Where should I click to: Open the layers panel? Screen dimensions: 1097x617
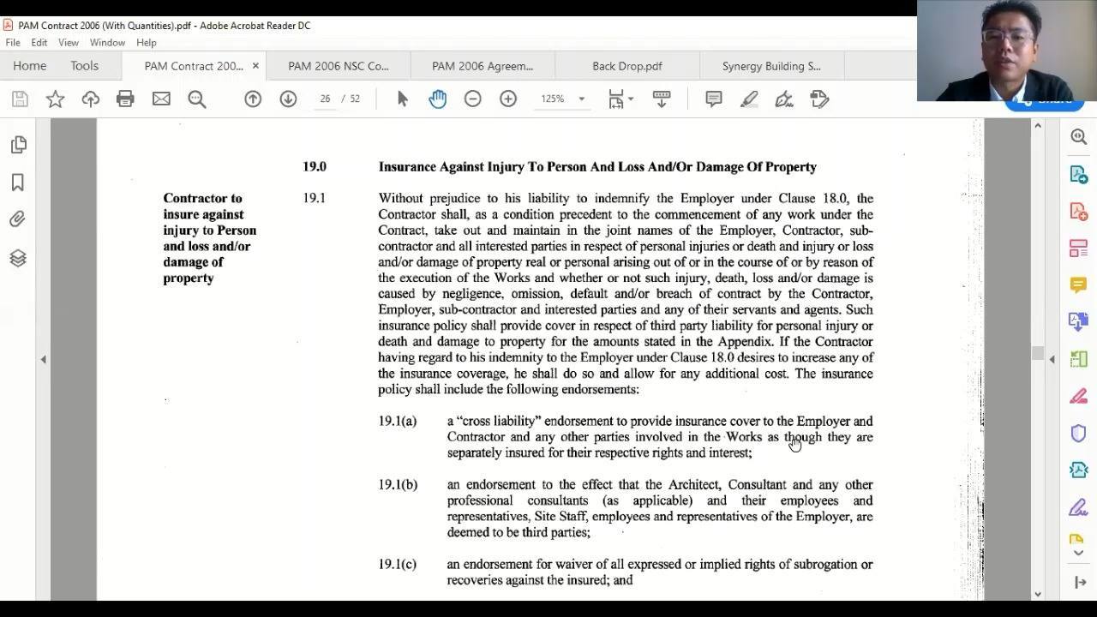click(x=18, y=258)
